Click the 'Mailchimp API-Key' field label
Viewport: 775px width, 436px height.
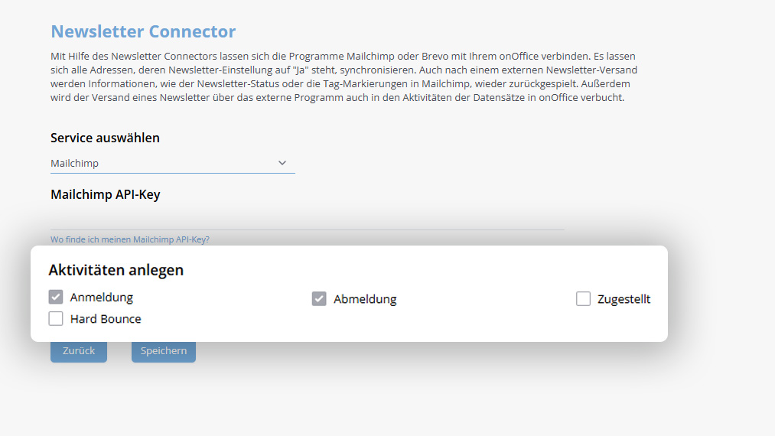point(105,194)
